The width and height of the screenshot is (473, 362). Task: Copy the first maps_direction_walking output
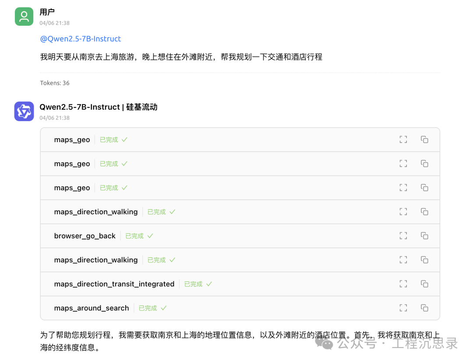(424, 211)
